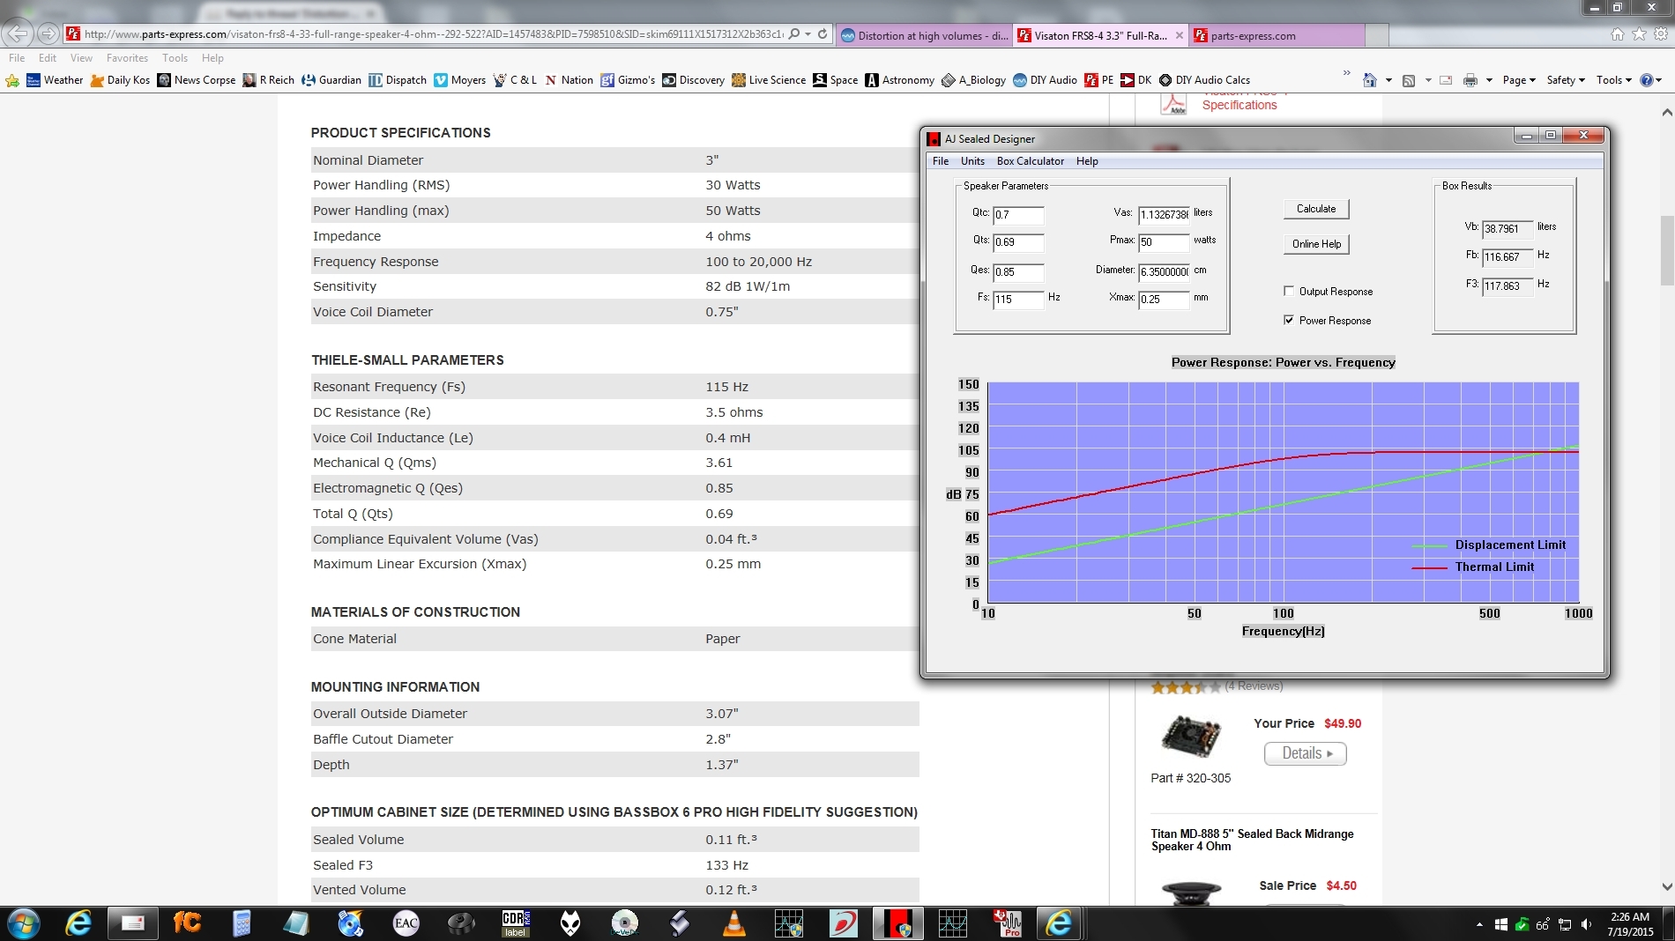Open the DIY Audio Calcs bookmark

[x=1204, y=80]
